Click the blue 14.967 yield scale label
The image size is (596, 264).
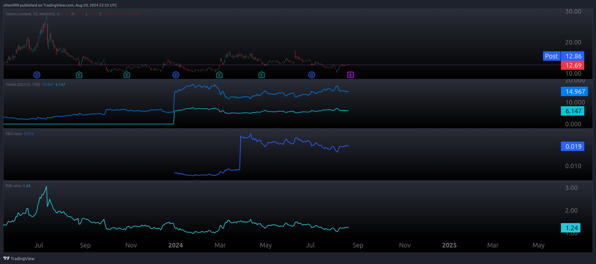(x=574, y=92)
